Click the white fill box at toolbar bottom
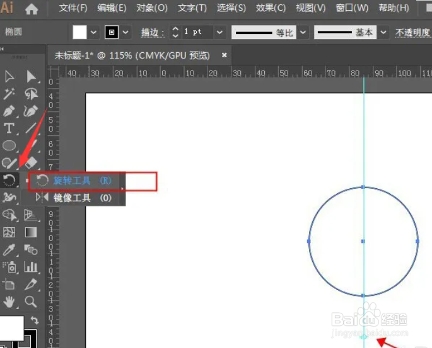The width and height of the screenshot is (432, 348). coord(11,328)
